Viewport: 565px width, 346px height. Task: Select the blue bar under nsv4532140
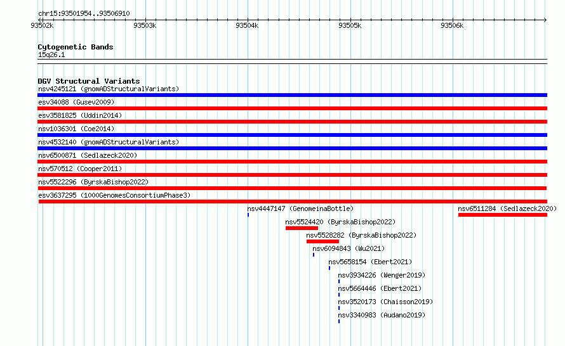click(x=292, y=148)
